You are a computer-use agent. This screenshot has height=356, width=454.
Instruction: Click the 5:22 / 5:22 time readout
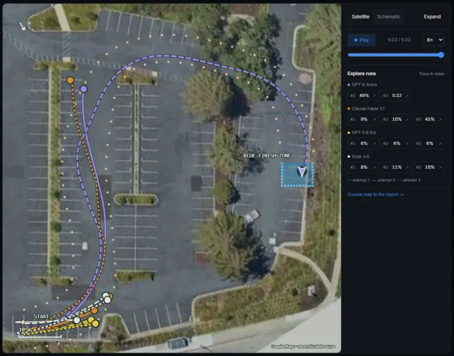point(399,40)
